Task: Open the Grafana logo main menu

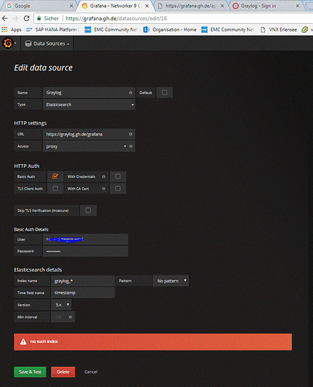Action: pos(9,43)
